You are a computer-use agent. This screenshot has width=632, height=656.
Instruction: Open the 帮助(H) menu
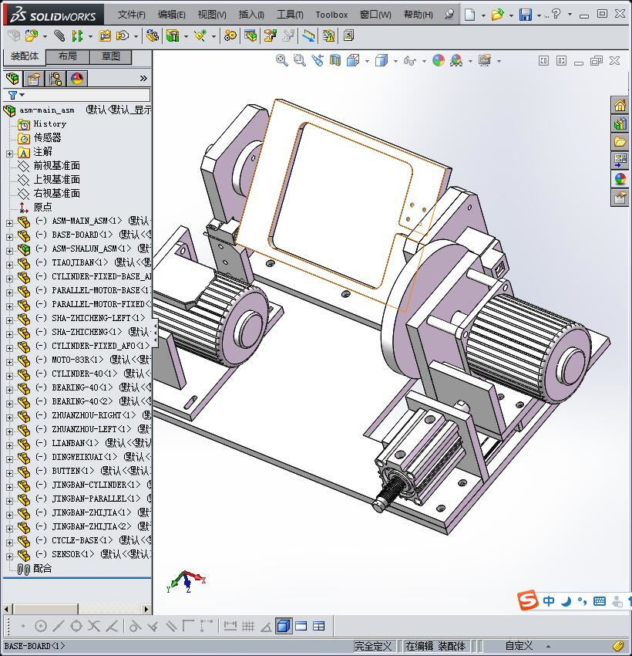pos(419,15)
